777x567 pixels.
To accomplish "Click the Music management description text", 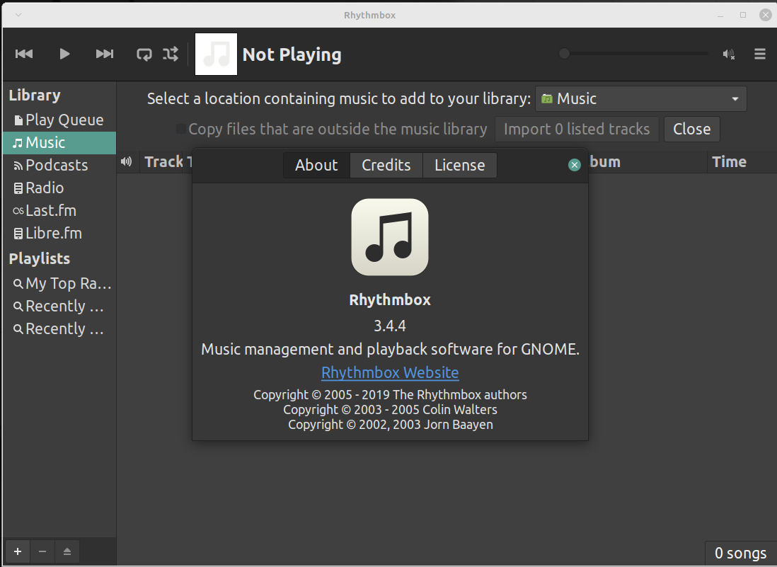I will (390, 350).
